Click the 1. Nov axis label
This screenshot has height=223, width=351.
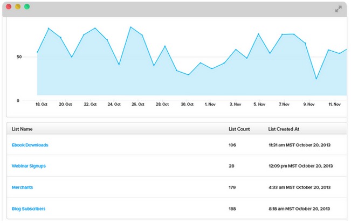(210, 104)
